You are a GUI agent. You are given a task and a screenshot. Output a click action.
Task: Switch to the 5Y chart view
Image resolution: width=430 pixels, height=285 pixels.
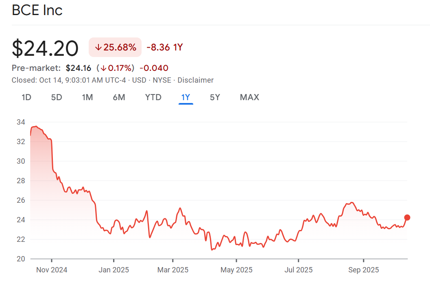pos(215,97)
